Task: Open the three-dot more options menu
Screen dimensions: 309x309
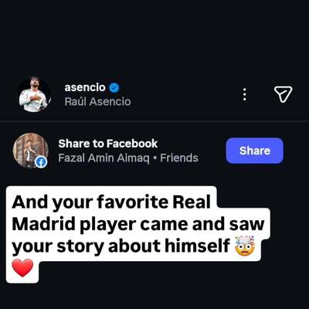Action: click(245, 94)
